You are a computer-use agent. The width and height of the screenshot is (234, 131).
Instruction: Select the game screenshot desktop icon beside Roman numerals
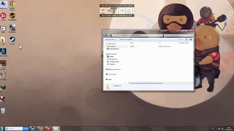point(12,28)
